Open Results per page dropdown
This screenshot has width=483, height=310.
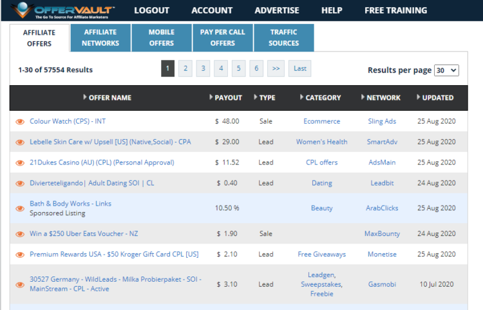pyautogui.click(x=446, y=70)
